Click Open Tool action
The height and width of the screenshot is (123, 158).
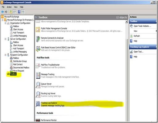click(139, 52)
